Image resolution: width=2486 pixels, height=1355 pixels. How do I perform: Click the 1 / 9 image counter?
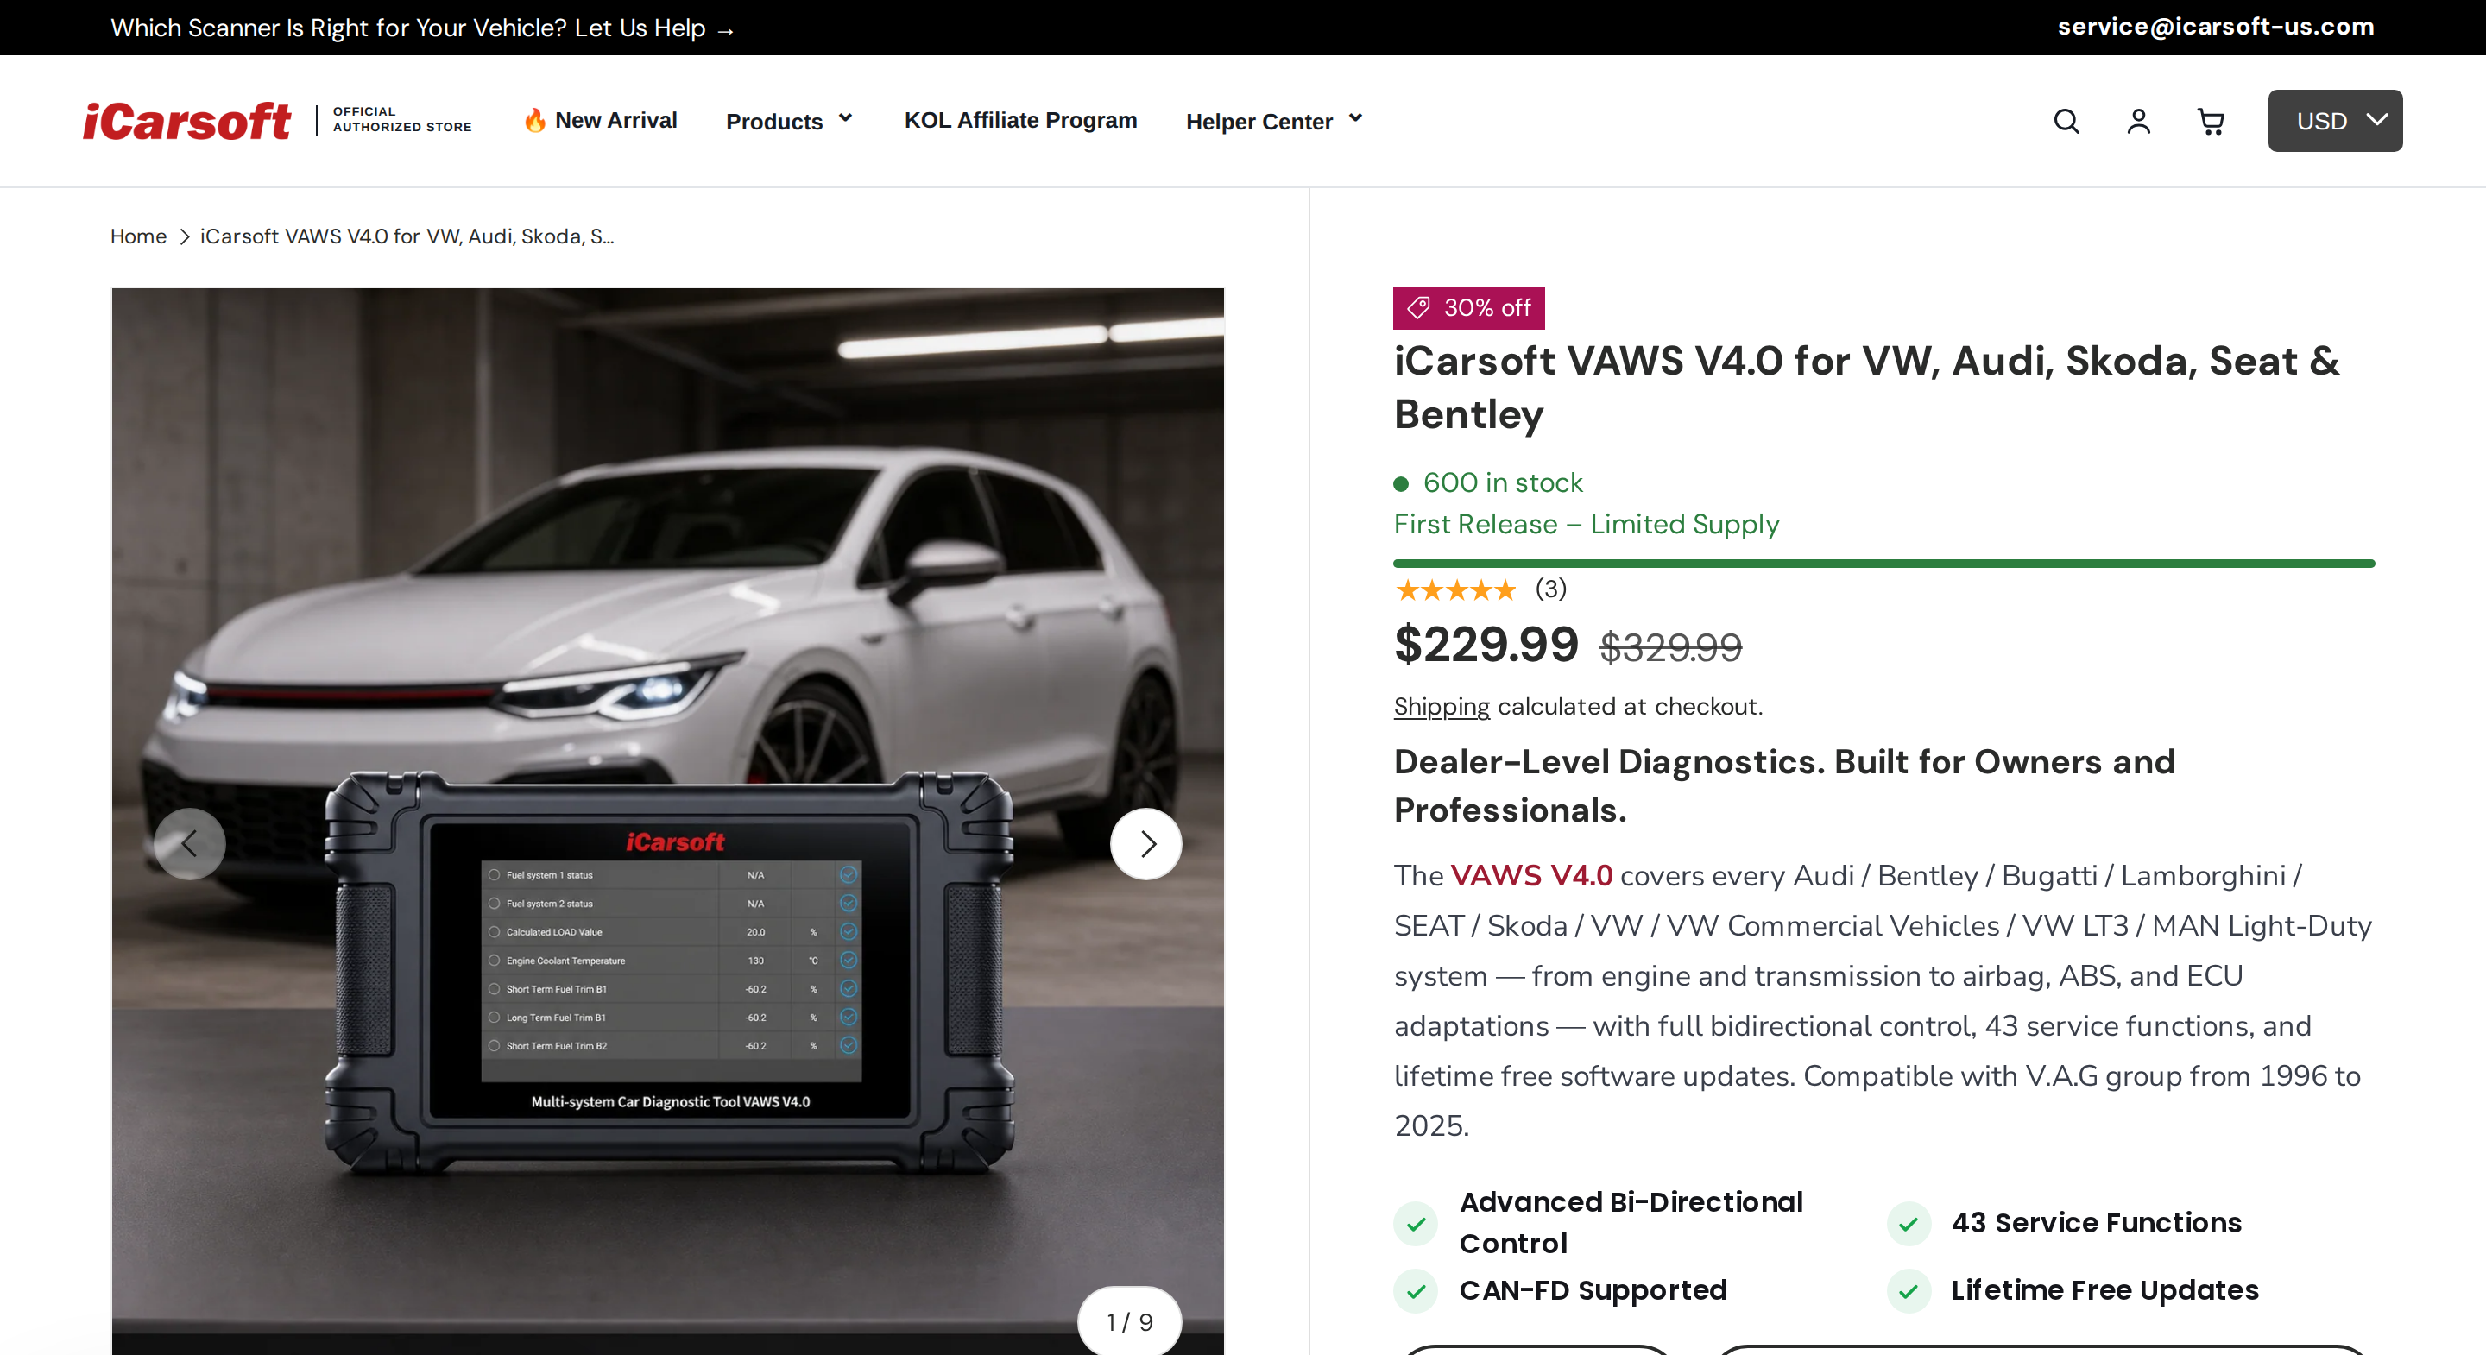[x=1129, y=1321]
